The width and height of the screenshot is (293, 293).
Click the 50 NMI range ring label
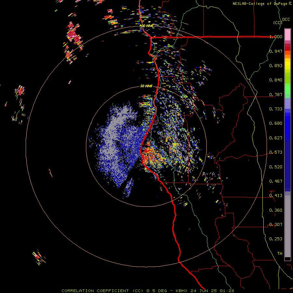(146, 86)
